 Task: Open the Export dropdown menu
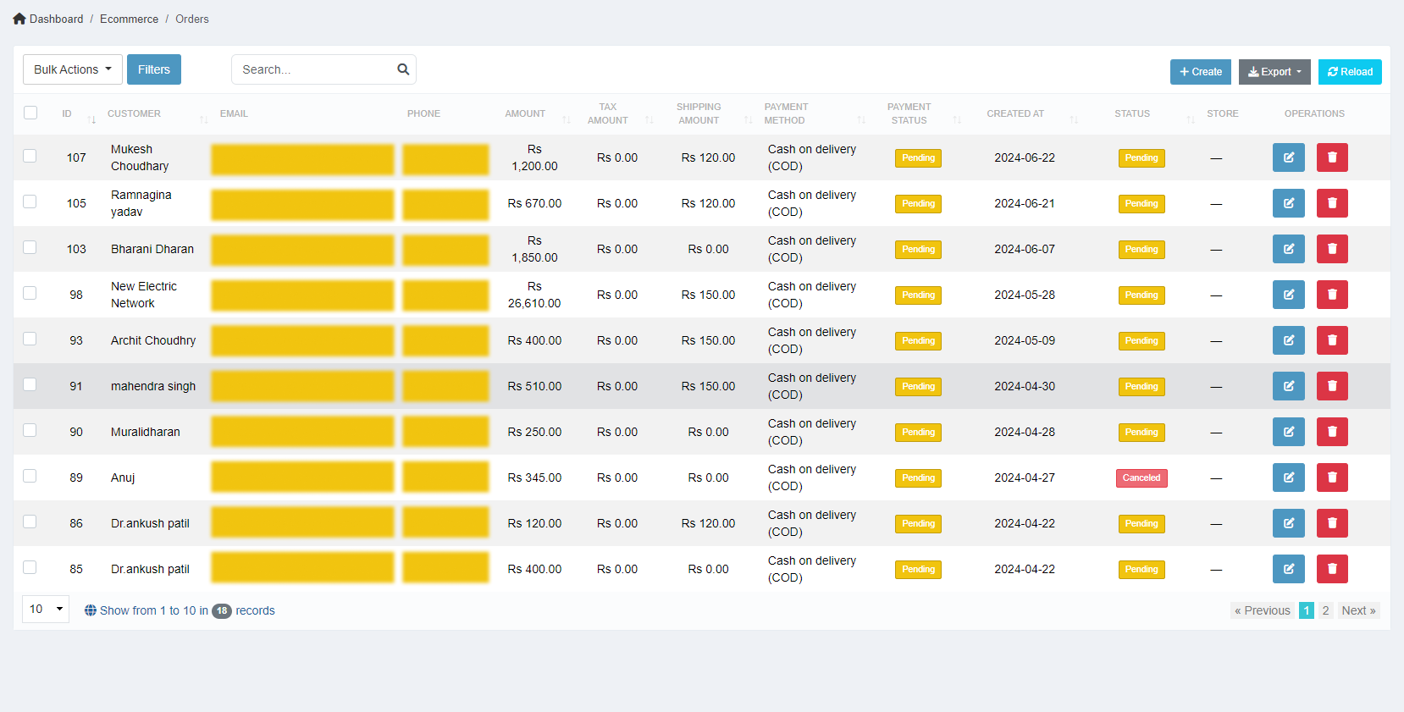(1274, 72)
